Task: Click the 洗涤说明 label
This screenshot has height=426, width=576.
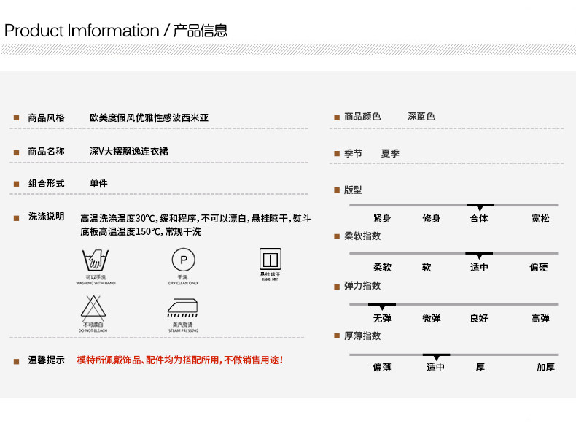Action: click(x=46, y=216)
